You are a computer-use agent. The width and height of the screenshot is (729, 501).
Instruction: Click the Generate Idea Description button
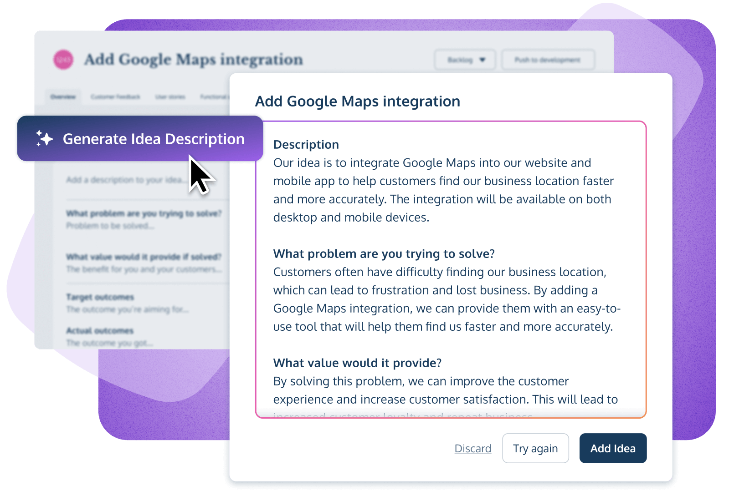point(140,138)
